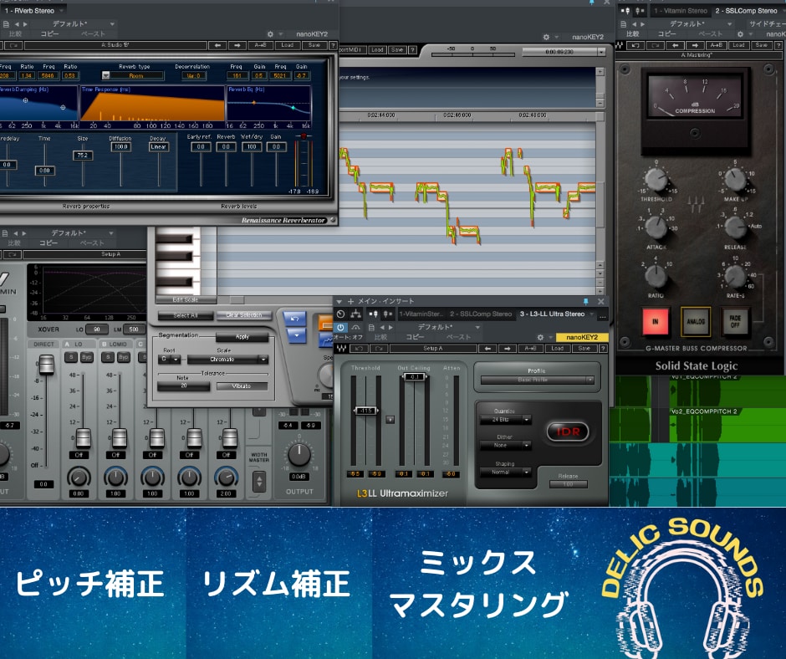Click XOVER LM 500 value field
This screenshot has height=659, width=786.
[x=133, y=329]
